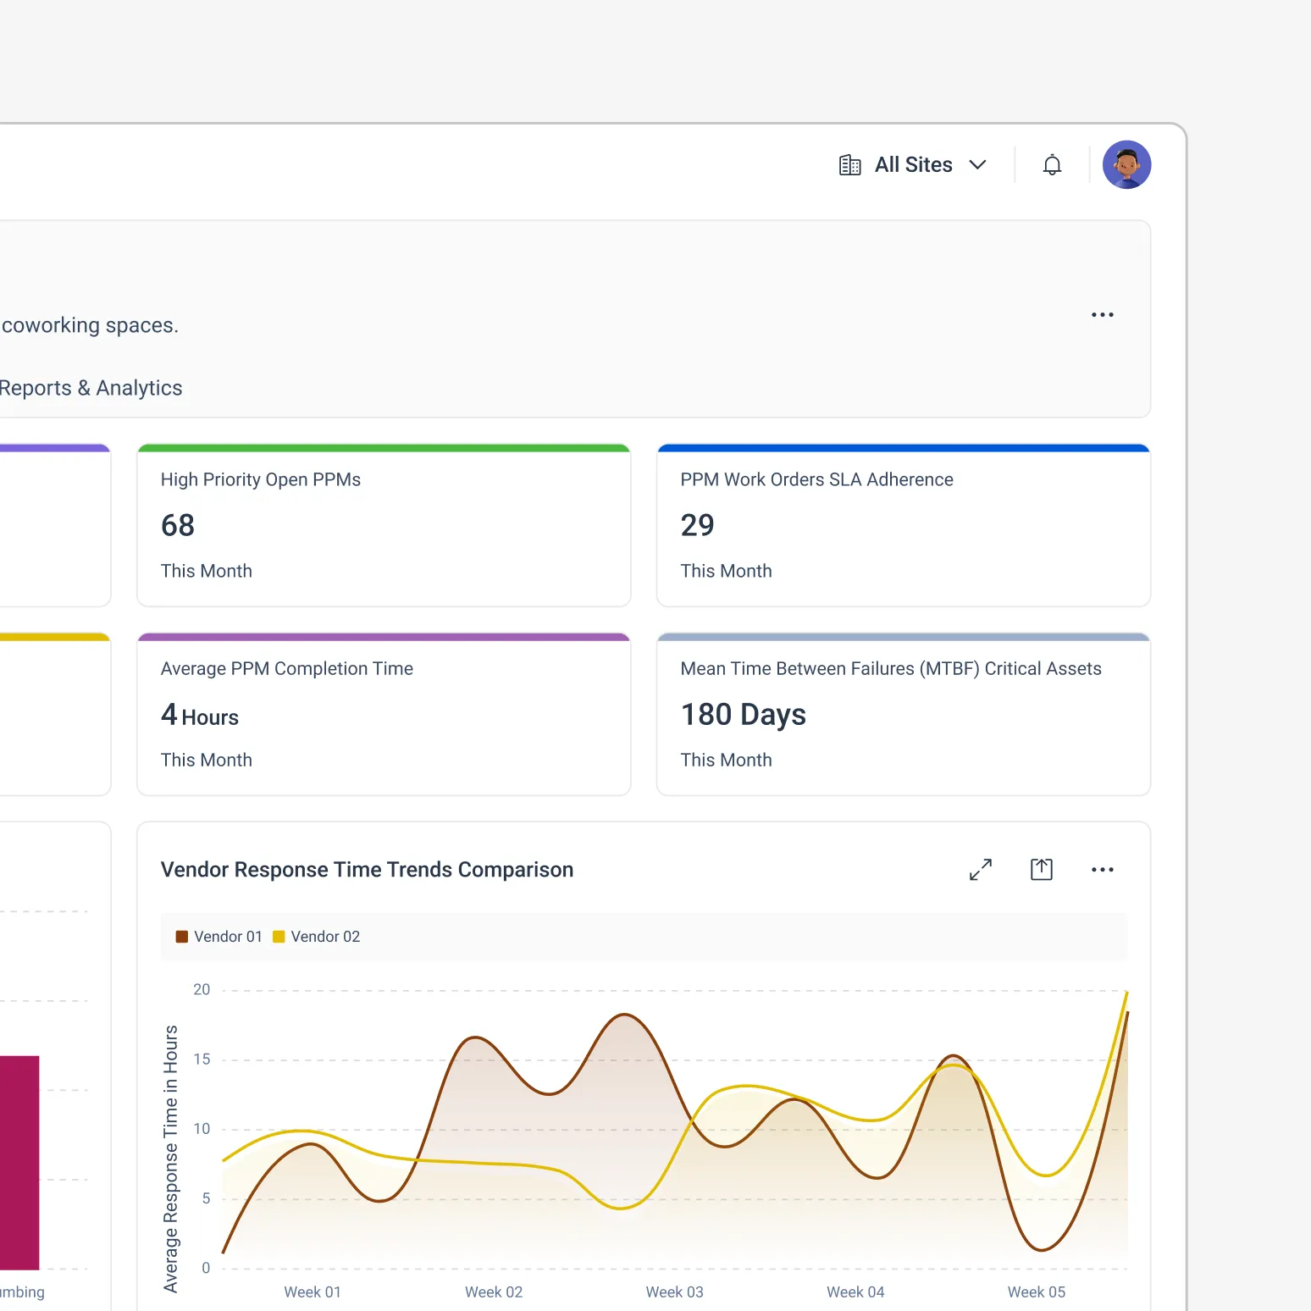Expand the Vendor Response chart to fullscreen
Viewport: 1311px width, 1311px height.
pos(981,869)
